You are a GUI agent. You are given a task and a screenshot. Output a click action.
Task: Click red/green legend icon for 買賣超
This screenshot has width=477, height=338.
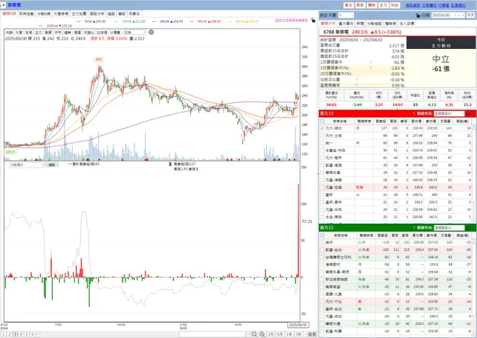point(170,164)
